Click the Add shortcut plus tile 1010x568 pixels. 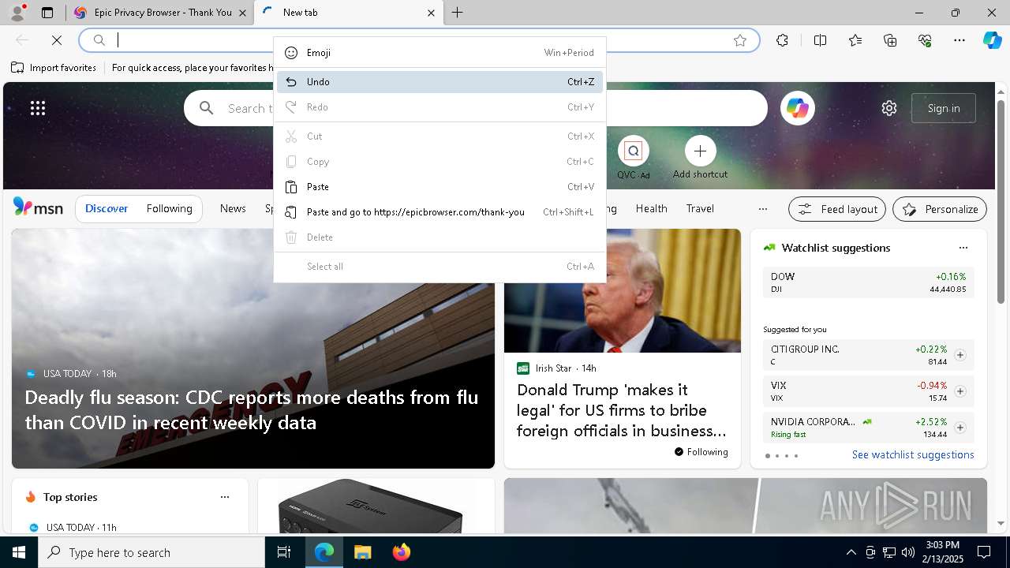click(700, 158)
